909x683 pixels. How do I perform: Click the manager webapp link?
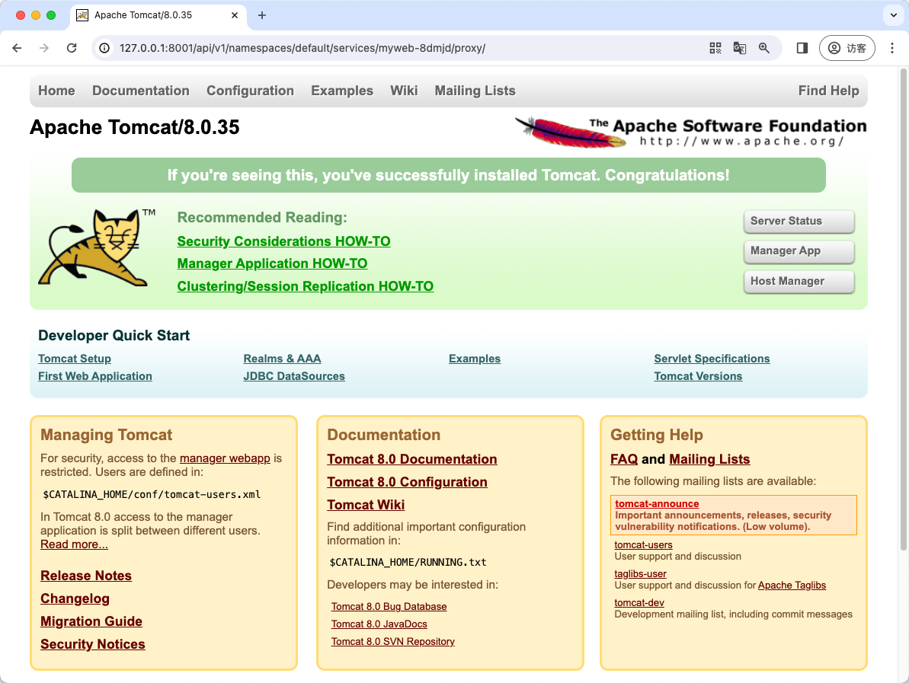point(225,458)
